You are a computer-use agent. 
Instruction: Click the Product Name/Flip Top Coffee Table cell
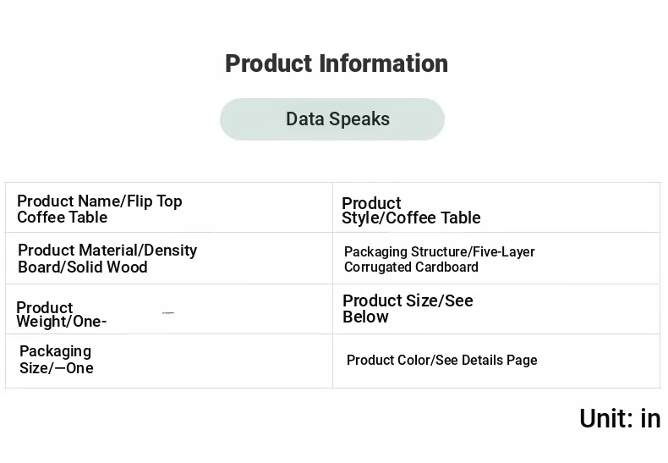pyautogui.click(x=169, y=207)
